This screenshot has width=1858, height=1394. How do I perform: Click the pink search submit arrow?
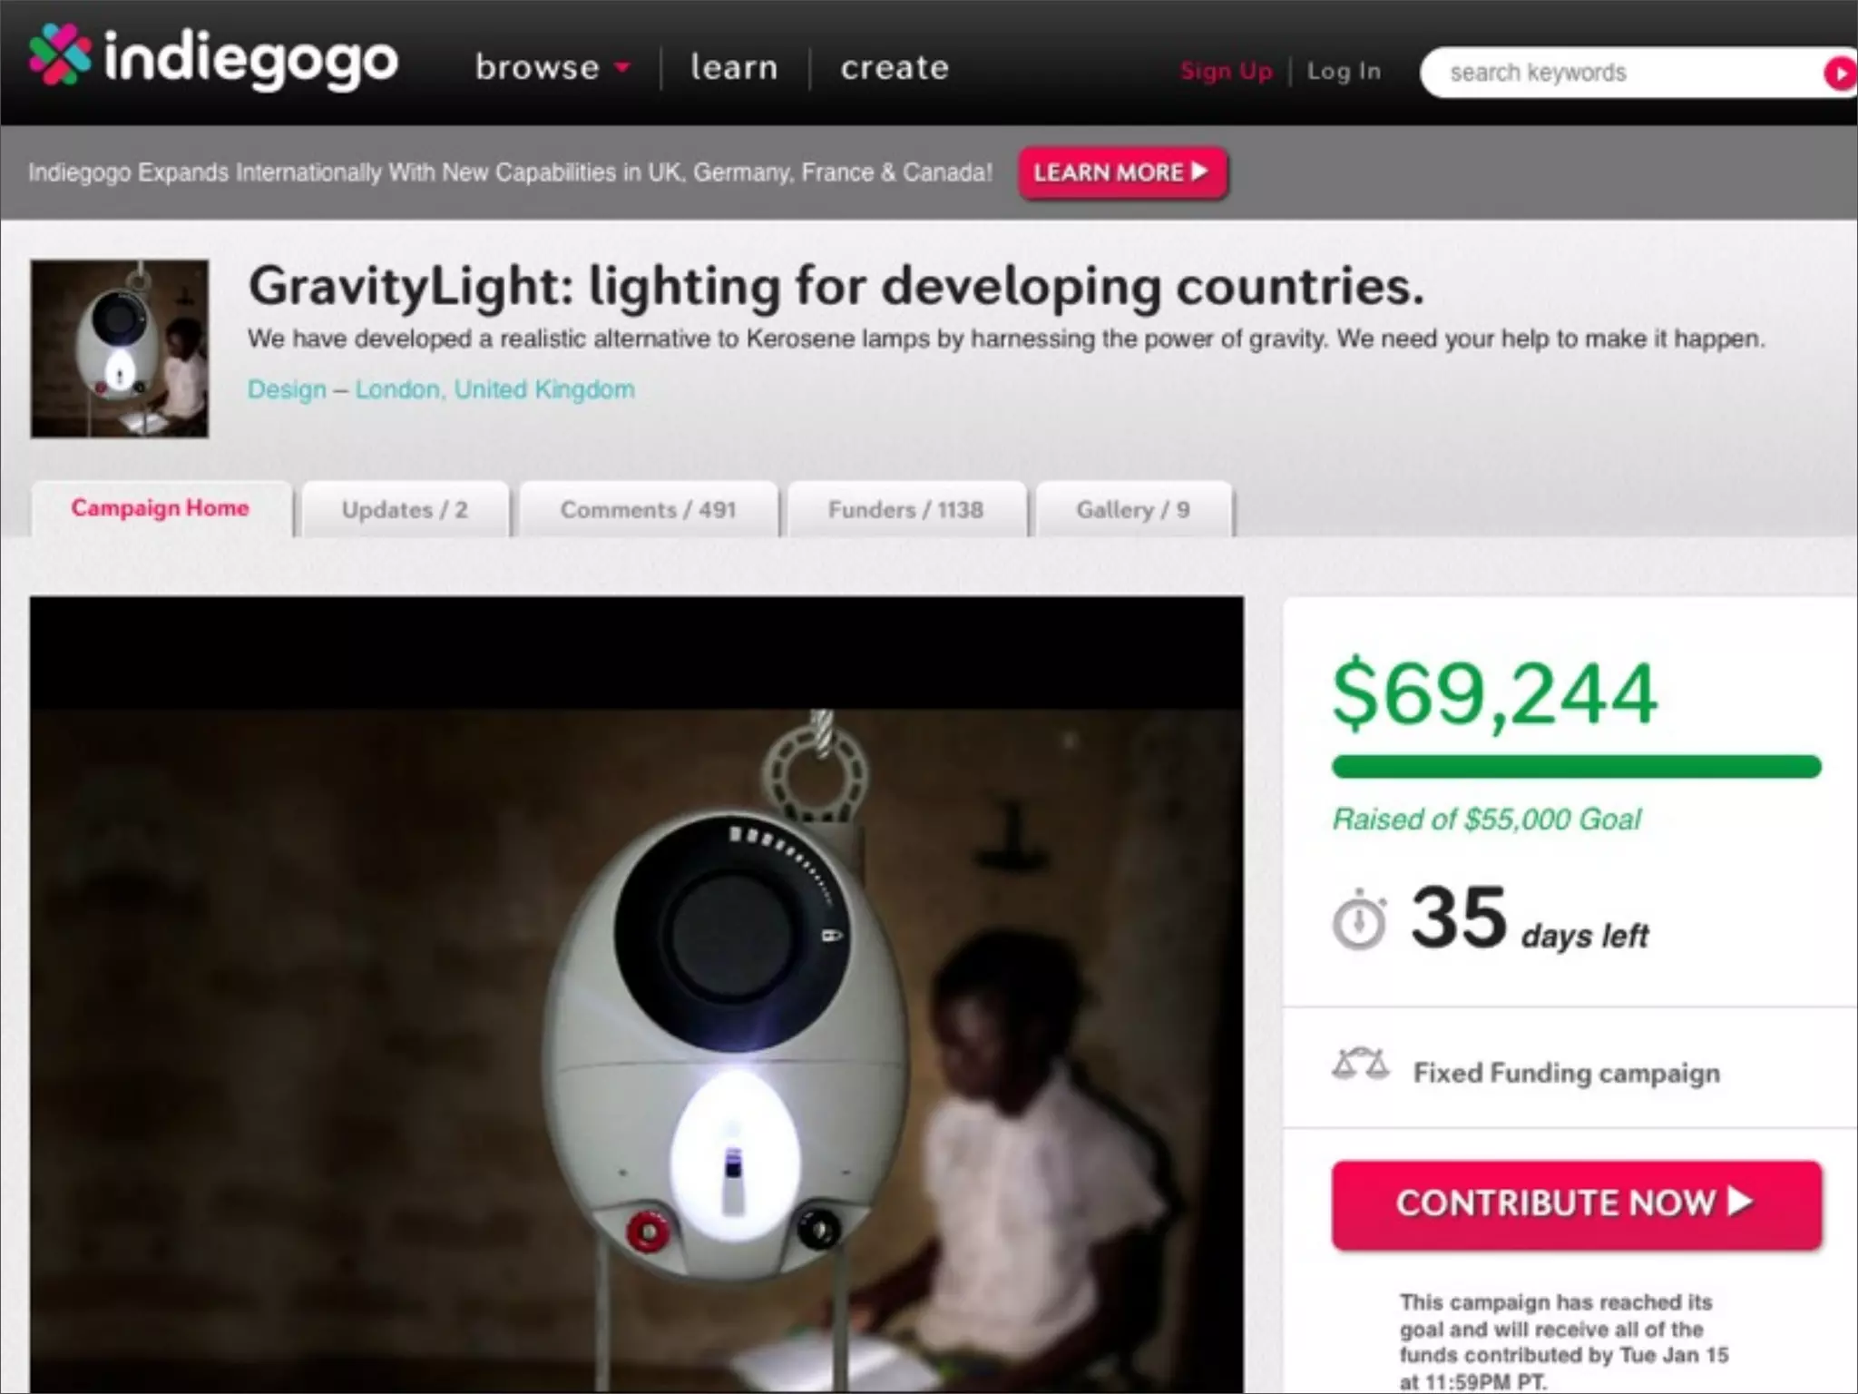[1840, 73]
